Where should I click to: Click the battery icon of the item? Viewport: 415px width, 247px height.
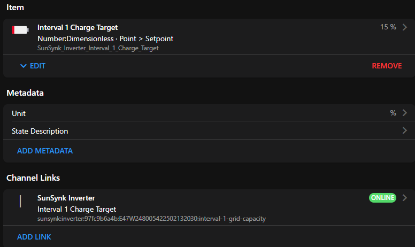coord(20,30)
